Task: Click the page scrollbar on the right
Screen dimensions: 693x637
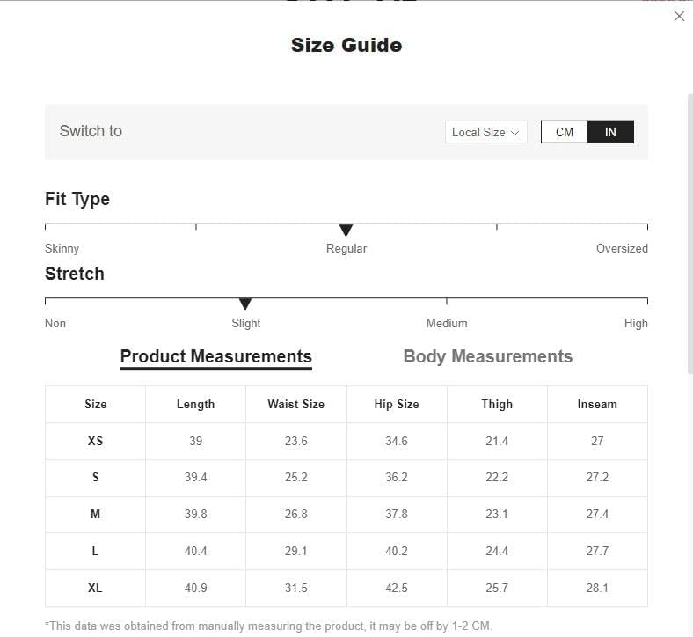Action: [x=689, y=234]
